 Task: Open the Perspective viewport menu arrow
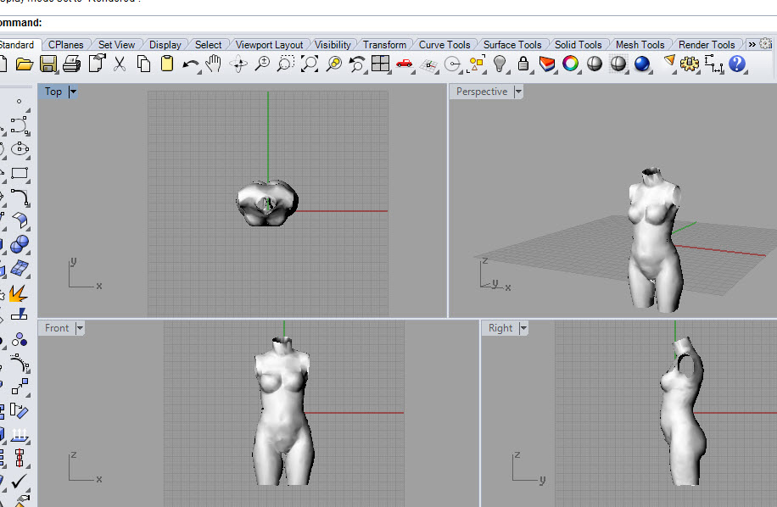518,92
